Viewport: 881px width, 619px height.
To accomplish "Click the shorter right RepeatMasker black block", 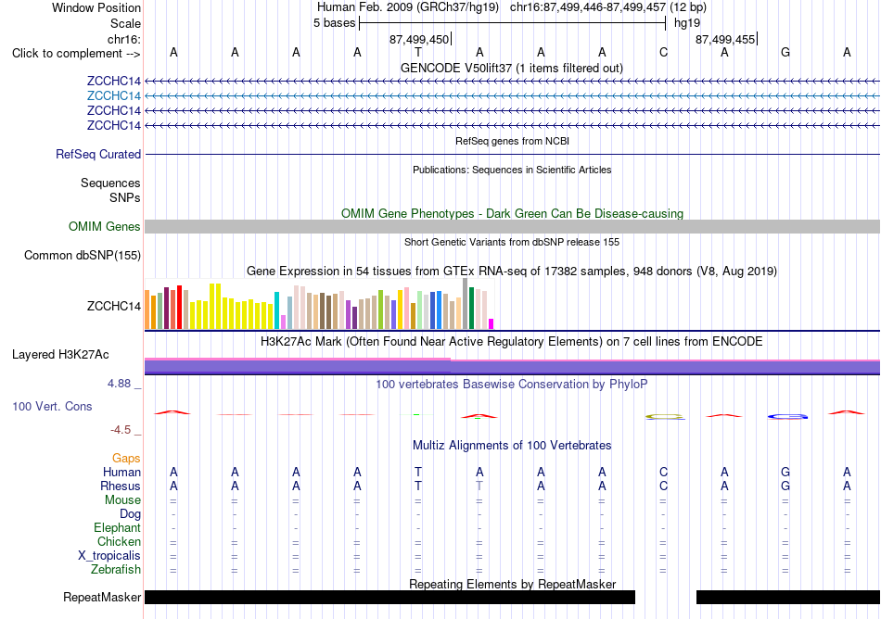I will coord(788,597).
